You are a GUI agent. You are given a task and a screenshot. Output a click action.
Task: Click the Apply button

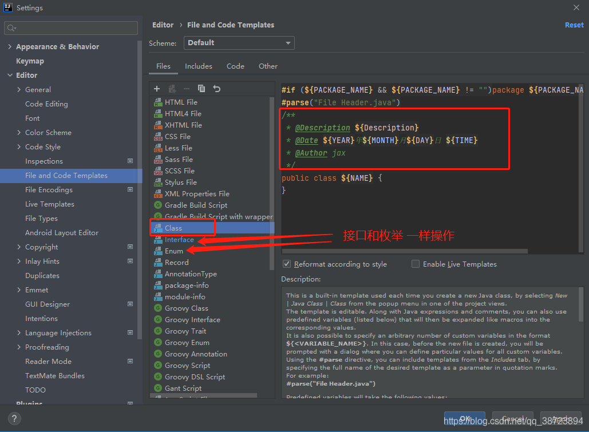[560, 418]
